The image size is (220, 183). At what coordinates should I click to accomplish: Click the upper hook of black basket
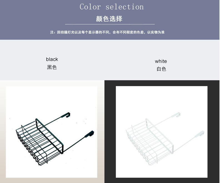pos(67,115)
